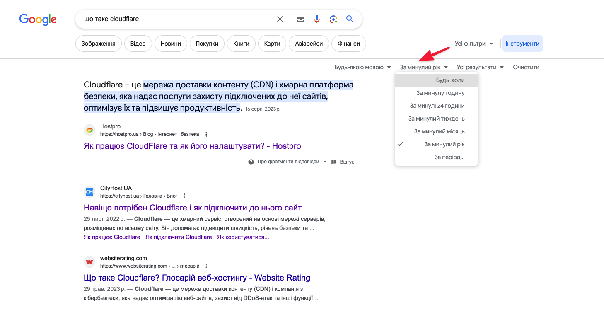Open the Авіарейси filter chip

click(x=309, y=44)
